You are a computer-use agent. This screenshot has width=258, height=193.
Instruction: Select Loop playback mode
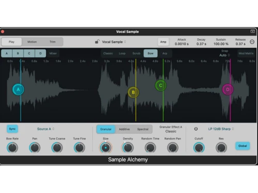pyautogui.click(x=122, y=54)
